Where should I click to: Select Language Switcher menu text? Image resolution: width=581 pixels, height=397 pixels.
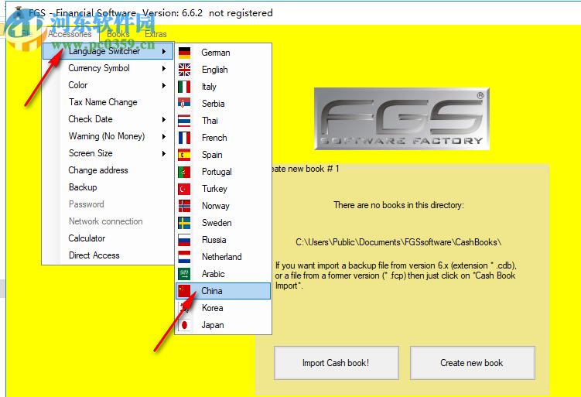104,51
